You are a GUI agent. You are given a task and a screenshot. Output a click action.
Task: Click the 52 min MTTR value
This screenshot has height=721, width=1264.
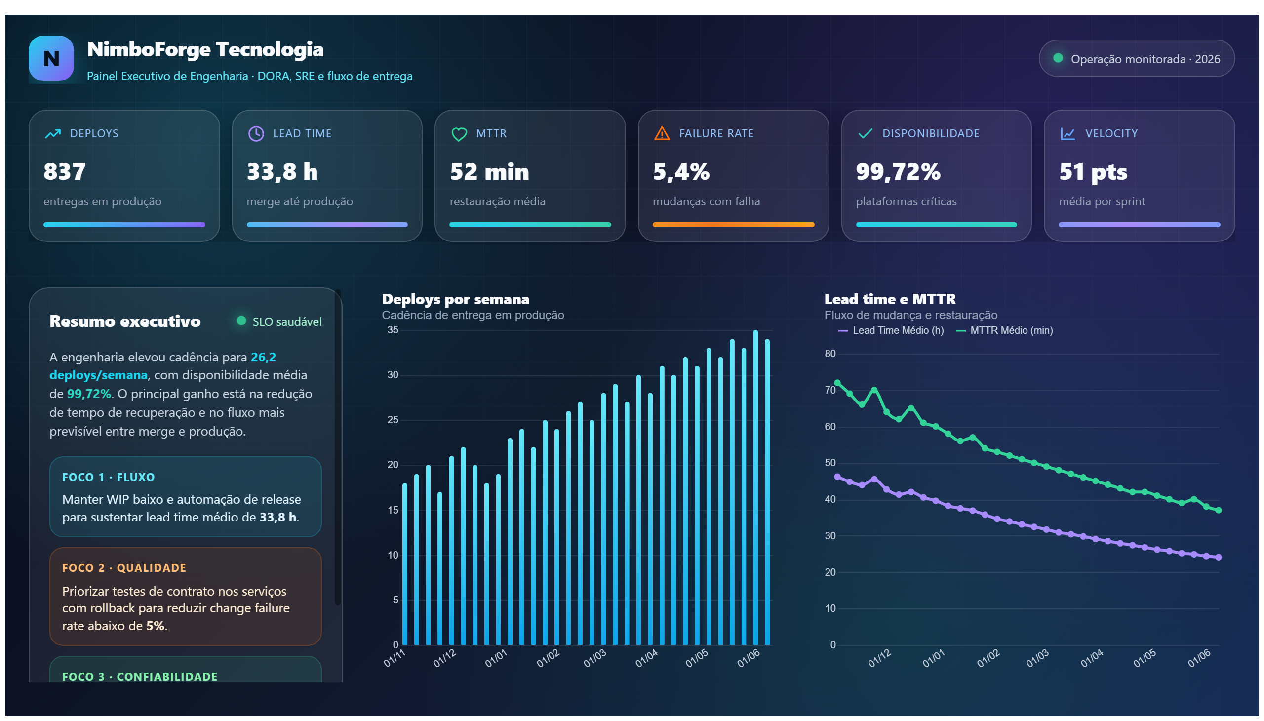pos(490,172)
